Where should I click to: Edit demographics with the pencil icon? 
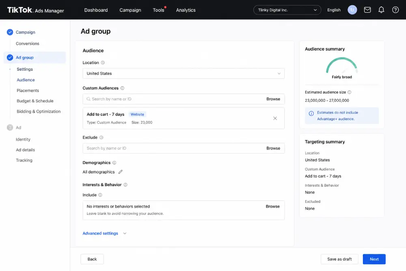(x=121, y=172)
